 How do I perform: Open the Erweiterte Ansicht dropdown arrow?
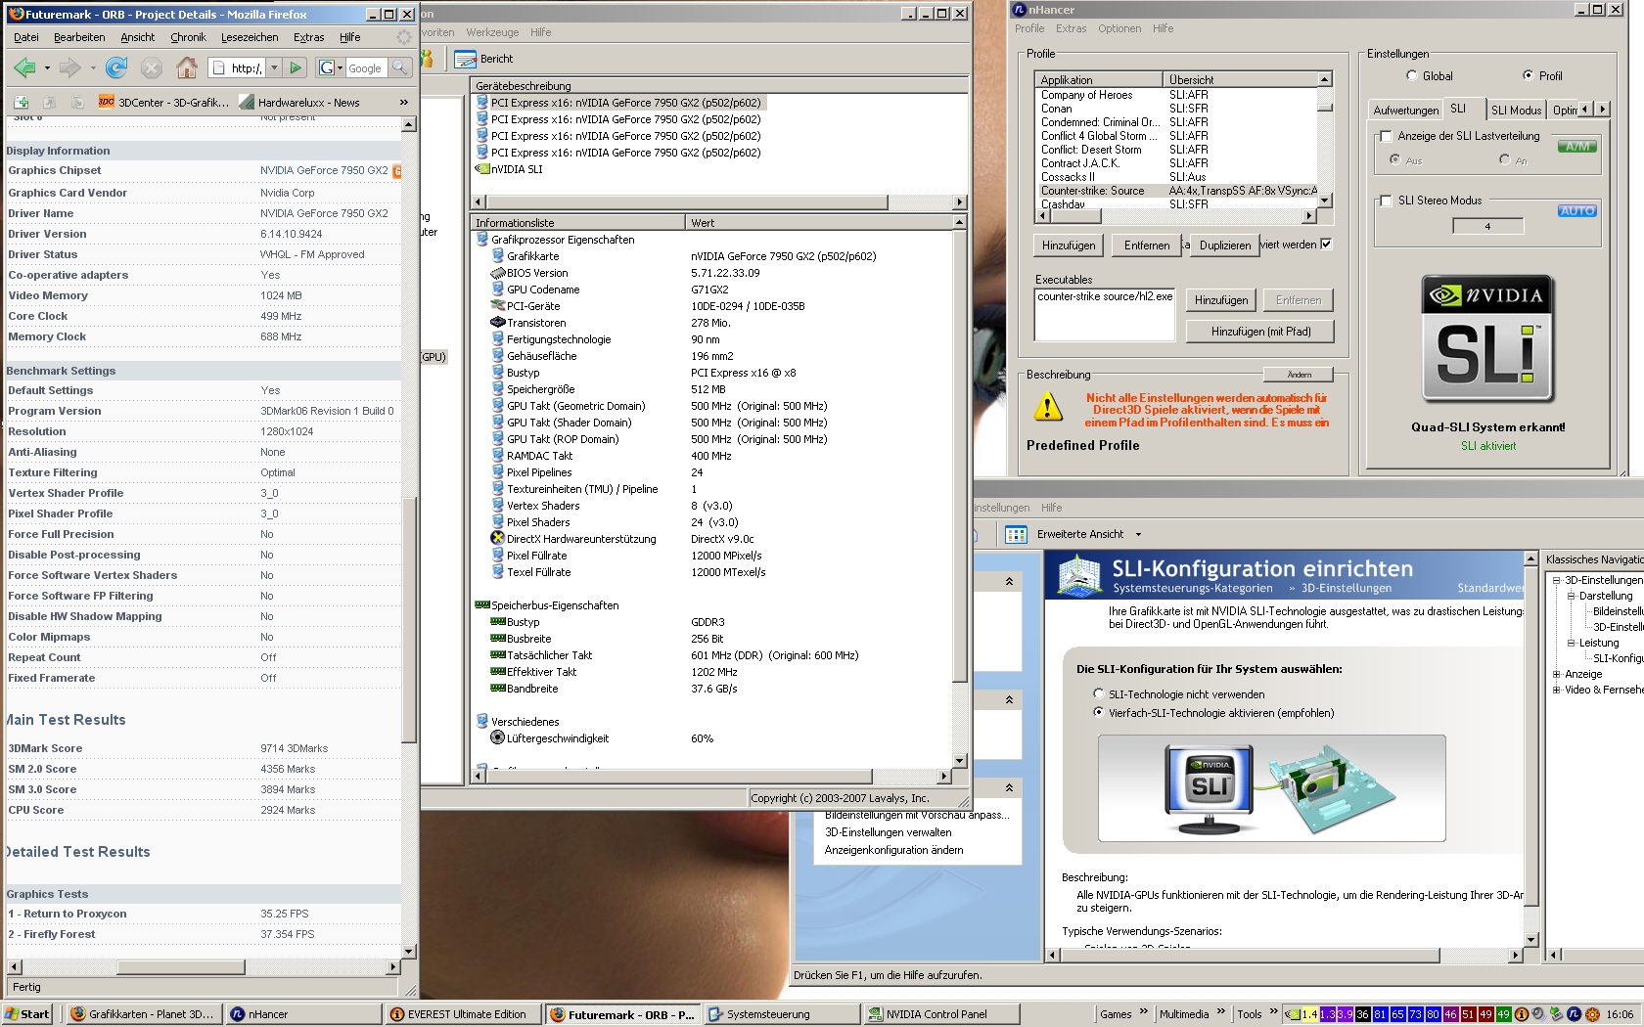pyautogui.click(x=1138, y=534)
